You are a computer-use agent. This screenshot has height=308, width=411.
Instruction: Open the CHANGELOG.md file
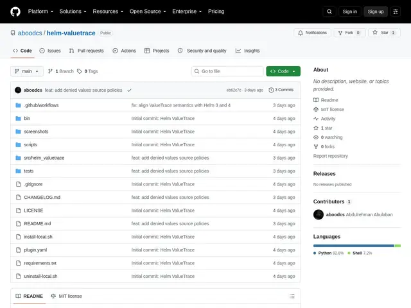(x=42, y=198)
